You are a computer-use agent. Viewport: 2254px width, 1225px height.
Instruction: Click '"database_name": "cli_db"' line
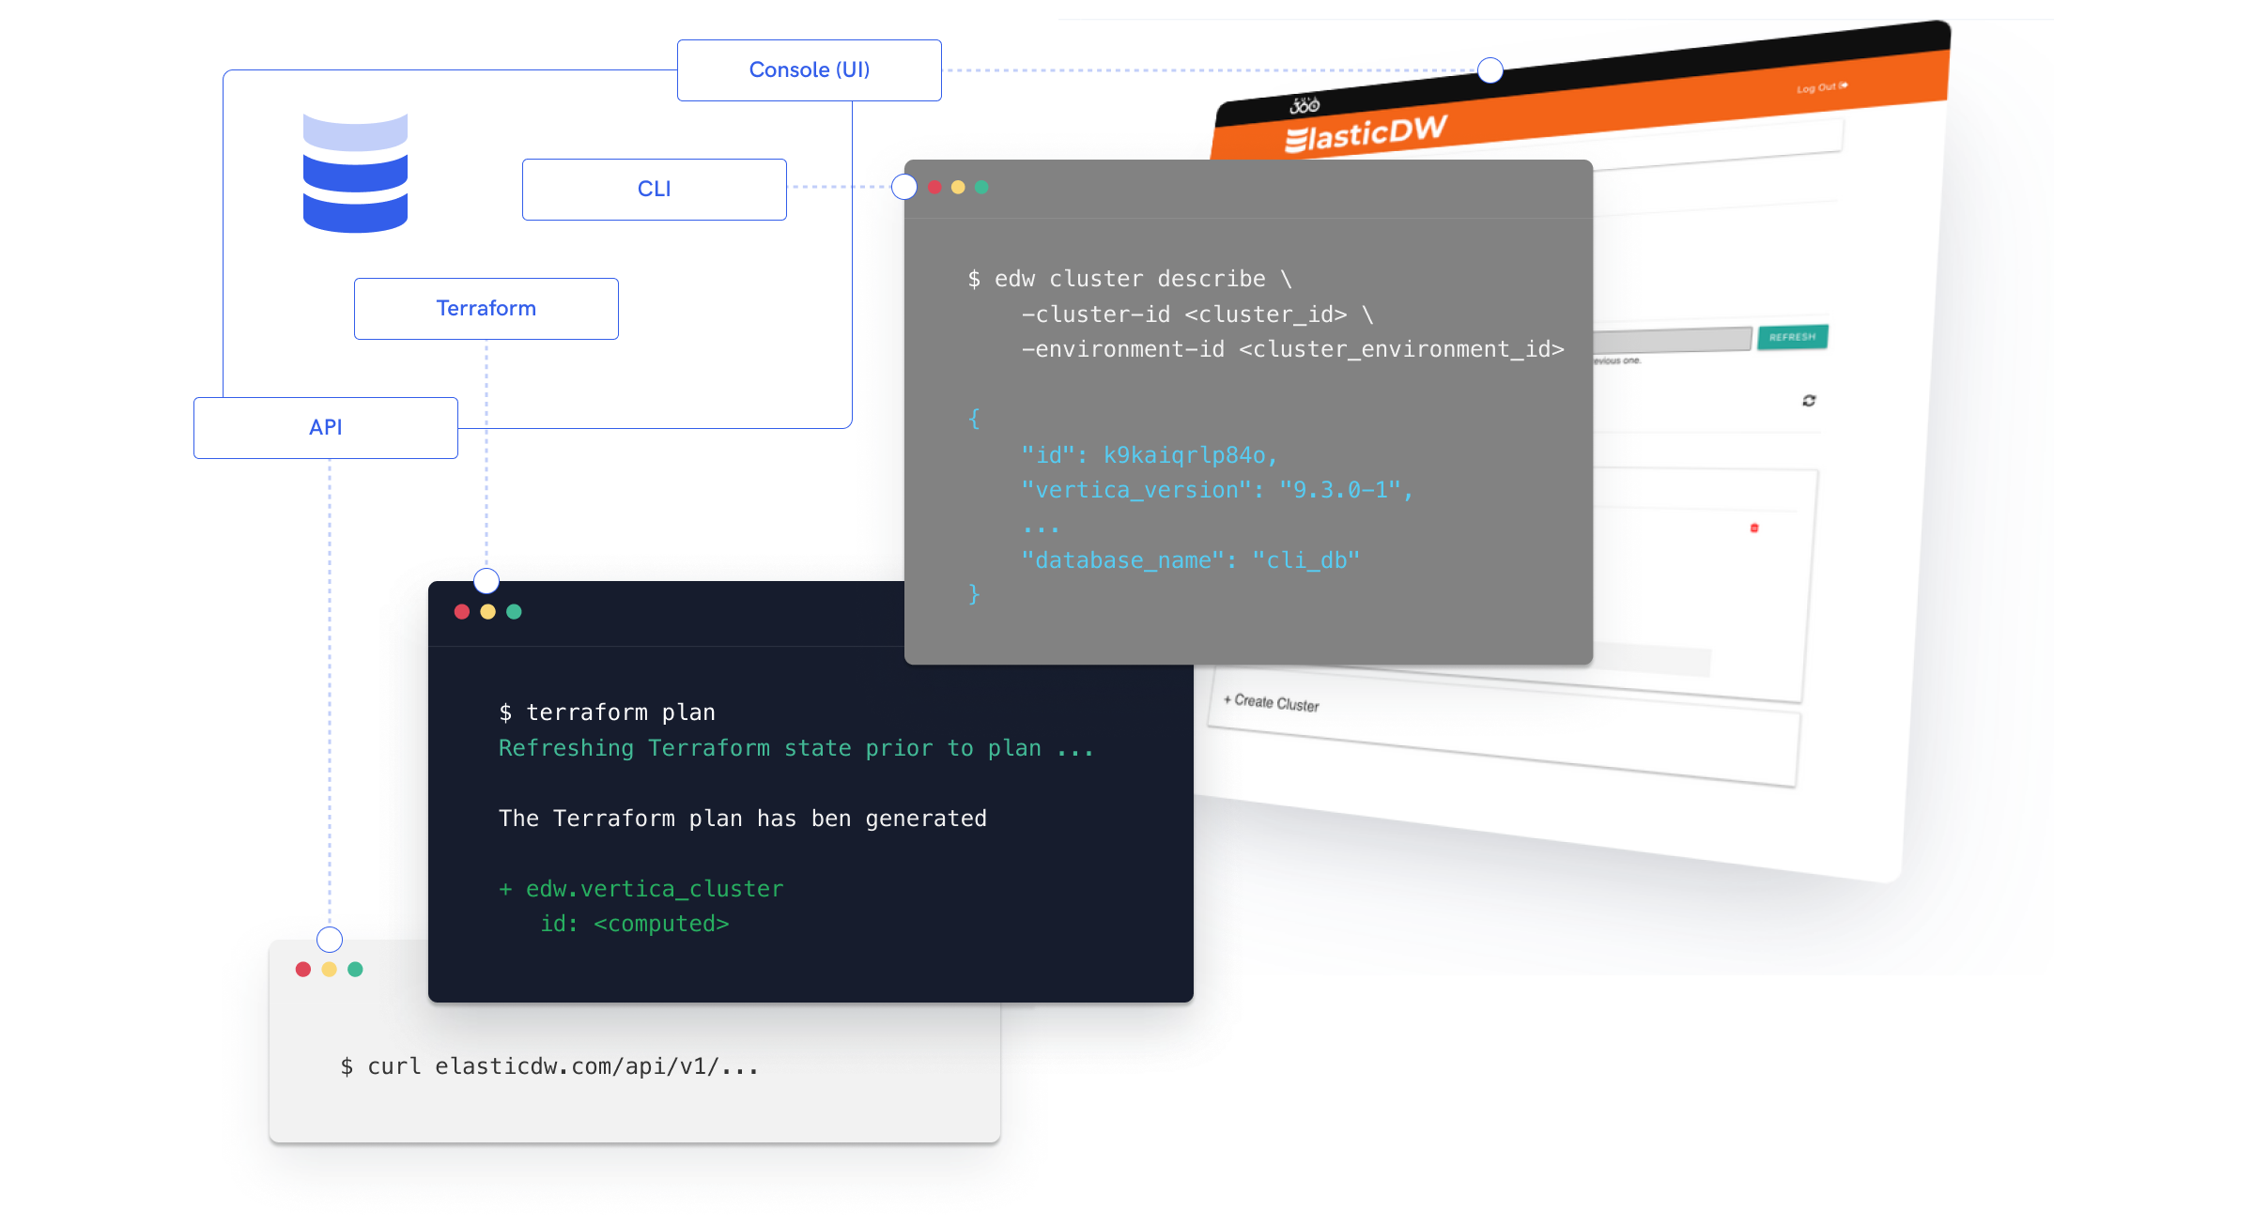[1190, 560]
